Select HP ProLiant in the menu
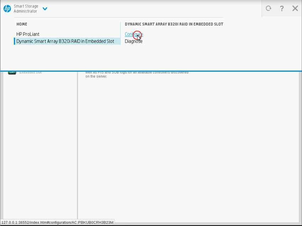 [28, 34]
